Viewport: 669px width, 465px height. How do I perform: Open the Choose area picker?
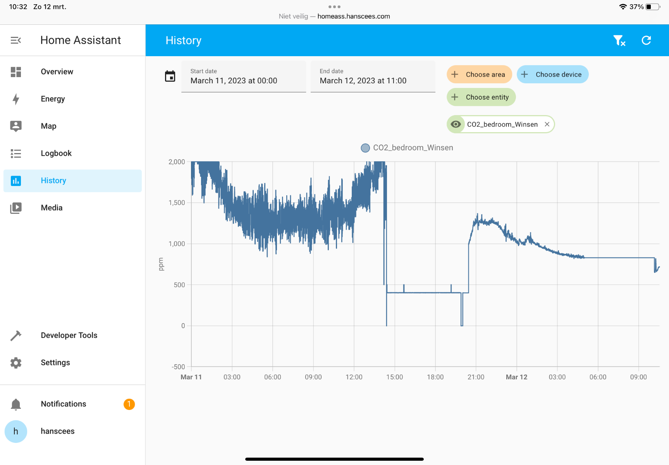point(479,74)
